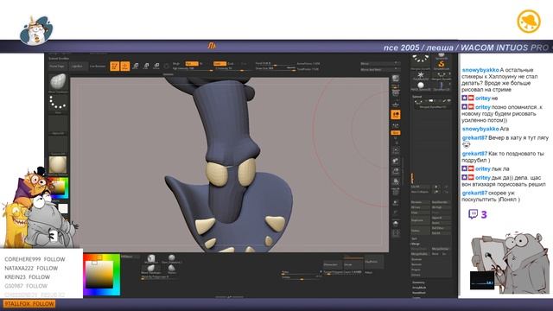
Task: Collapse the Merge section
Action: [x=415, y=244]
